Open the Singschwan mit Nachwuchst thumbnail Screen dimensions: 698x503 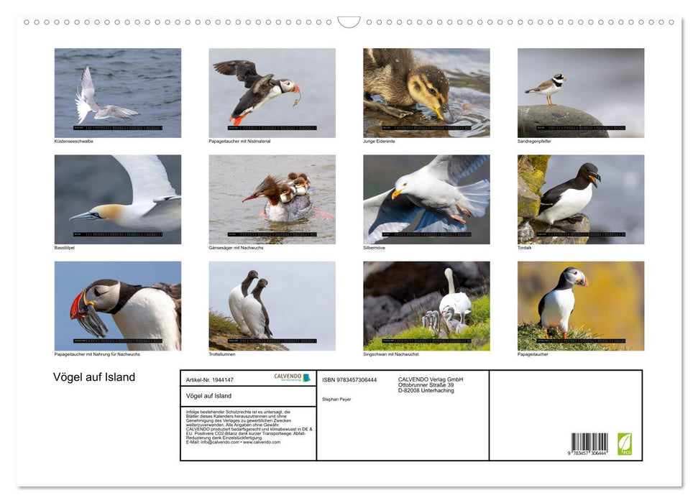426,305
